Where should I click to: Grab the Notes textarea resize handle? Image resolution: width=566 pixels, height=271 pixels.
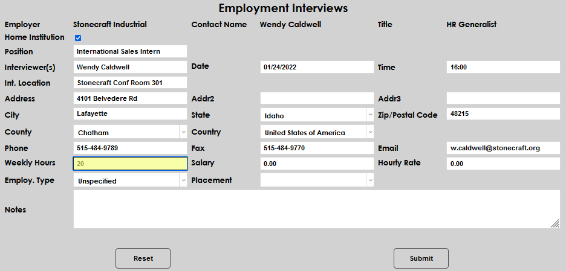555,224
